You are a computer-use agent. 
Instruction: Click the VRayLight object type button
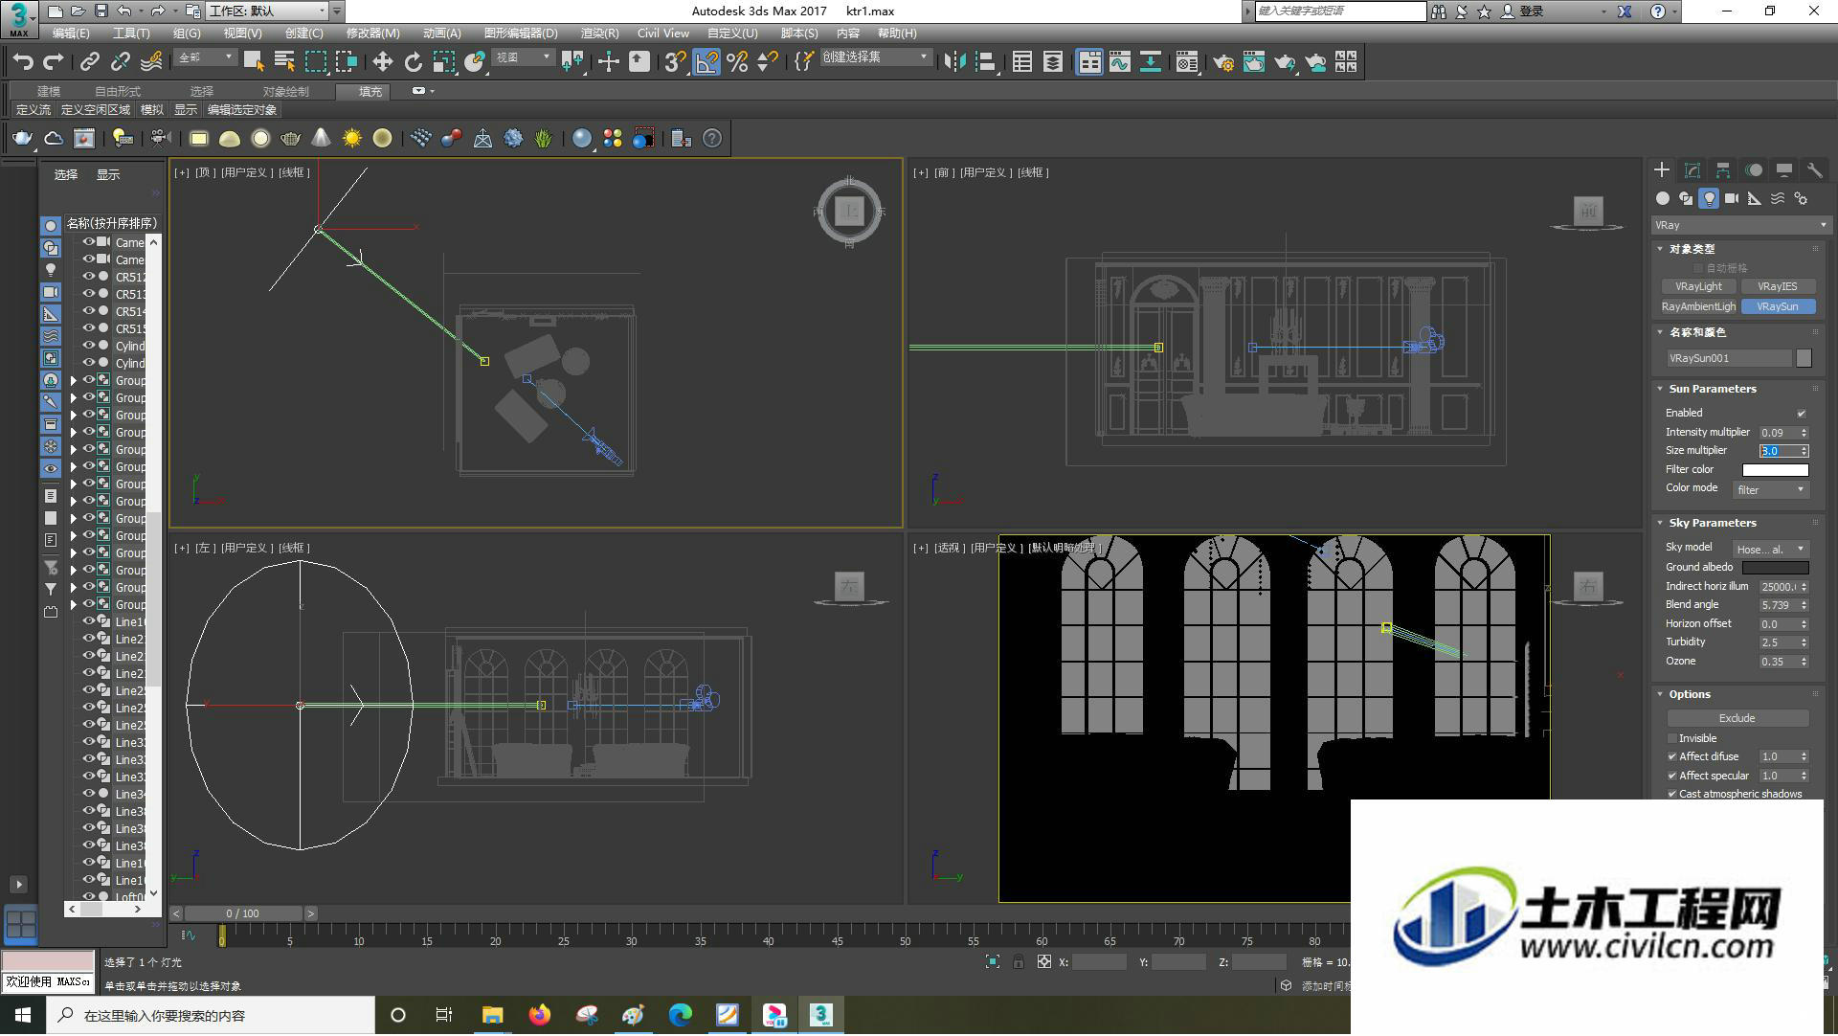[1698, 287]
